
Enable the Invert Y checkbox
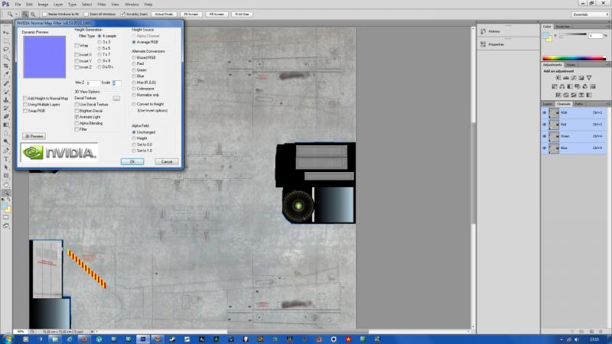(76, 61)
